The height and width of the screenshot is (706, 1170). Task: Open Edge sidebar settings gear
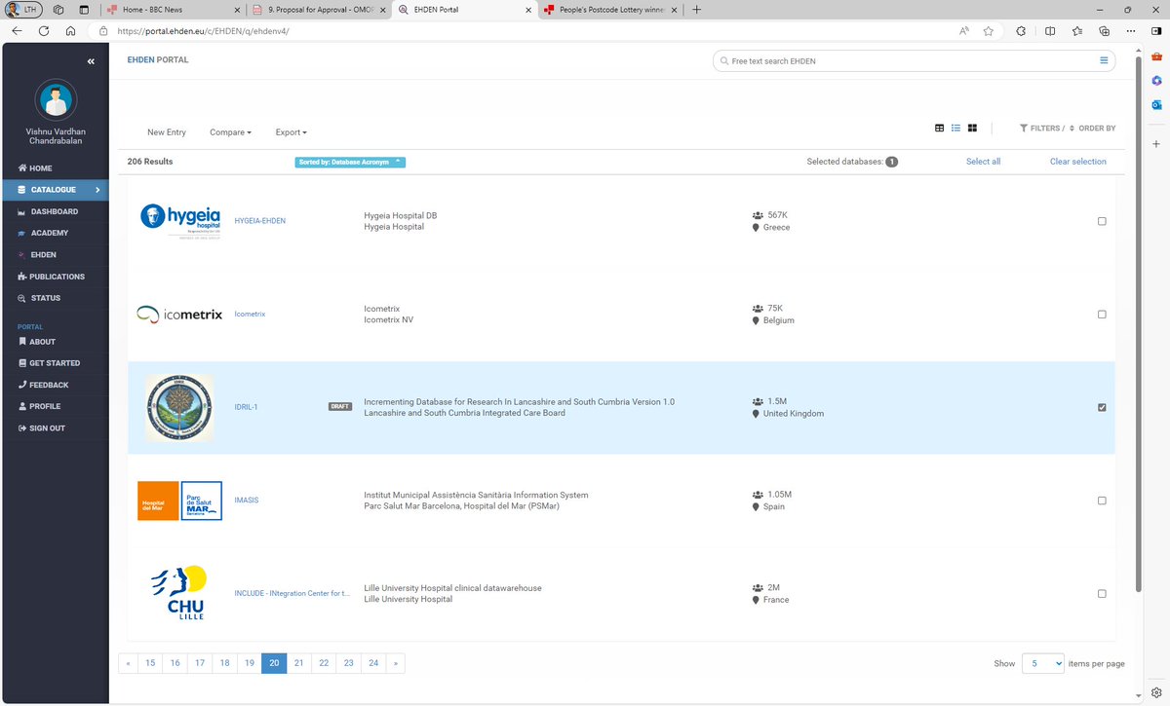[1155, 691]
